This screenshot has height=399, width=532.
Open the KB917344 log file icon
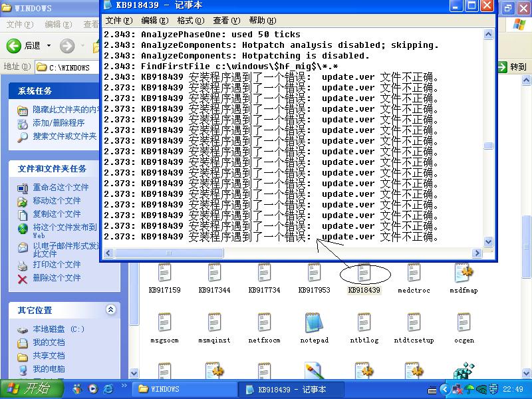point(214,273)
